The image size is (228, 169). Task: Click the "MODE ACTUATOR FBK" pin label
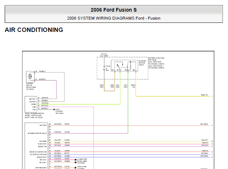click(x=38, y=152)
